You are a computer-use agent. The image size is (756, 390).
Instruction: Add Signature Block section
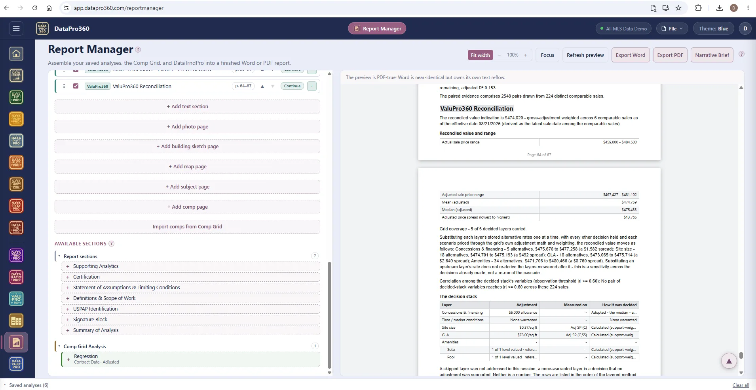(x=190, y=320)
